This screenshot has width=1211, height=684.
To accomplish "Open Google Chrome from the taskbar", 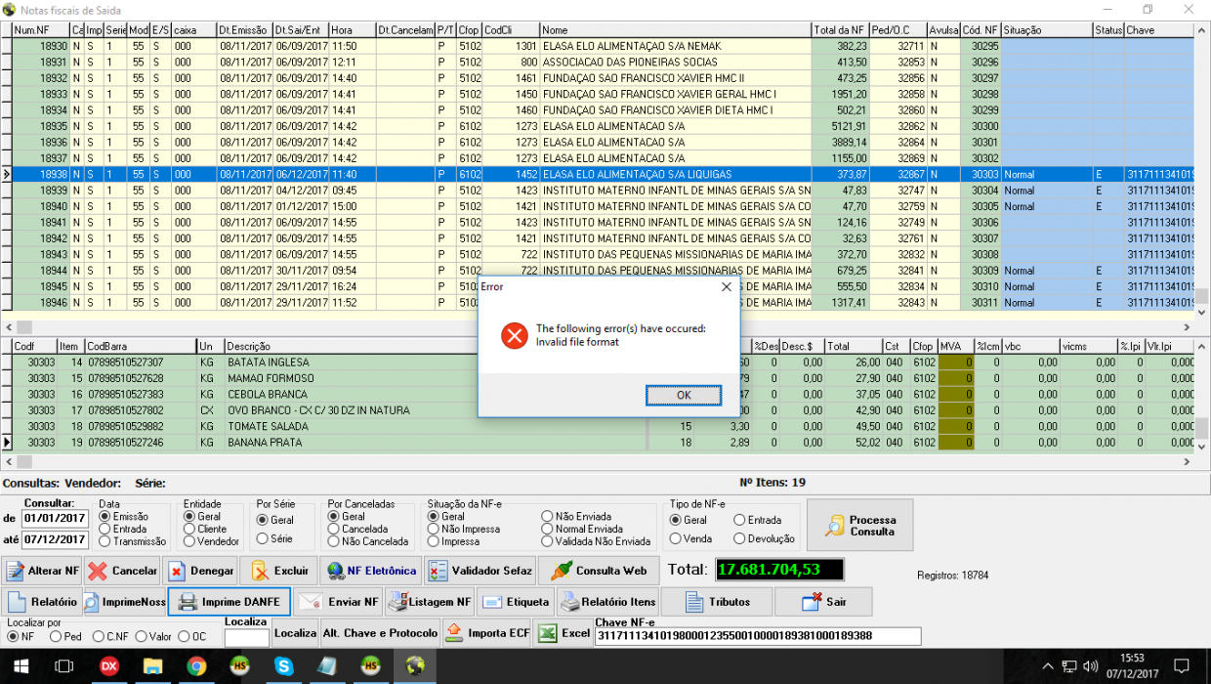I will coord(196,666).
